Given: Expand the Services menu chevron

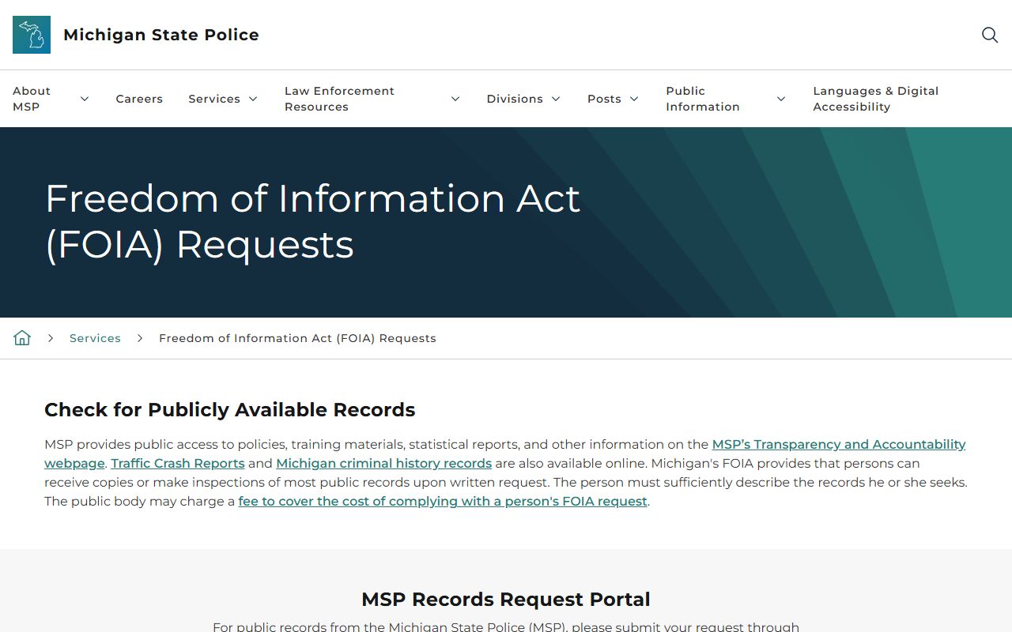Looking at the screenshot, I should [253, 99].
